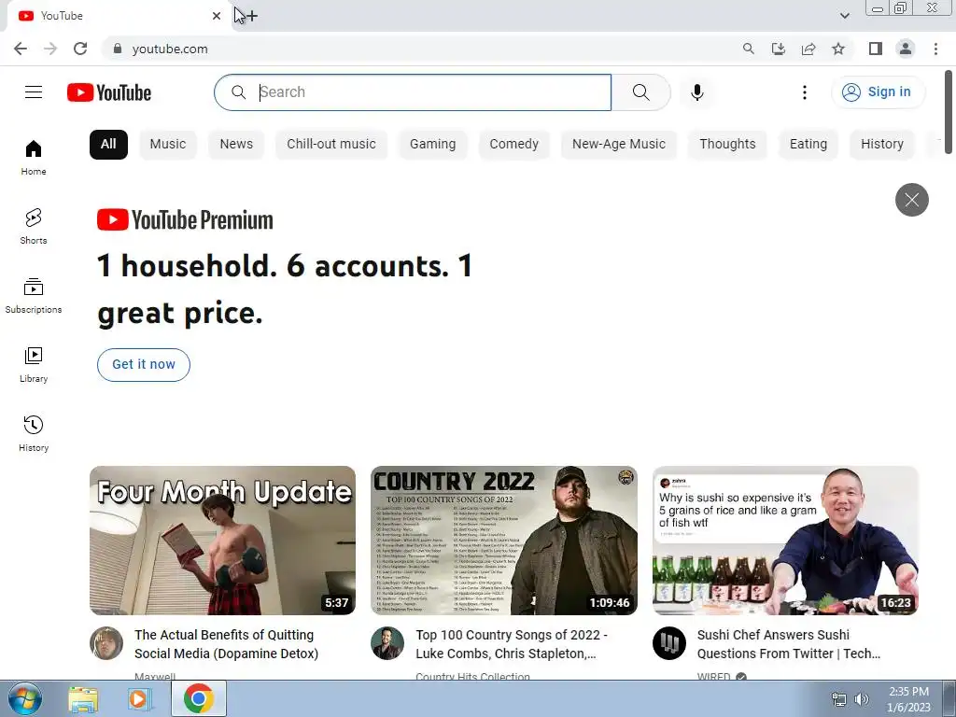The width and height of the screenshot is (956, 717).
Task: Click the YouTube Premium logo
Action: [x=185, y=219]
